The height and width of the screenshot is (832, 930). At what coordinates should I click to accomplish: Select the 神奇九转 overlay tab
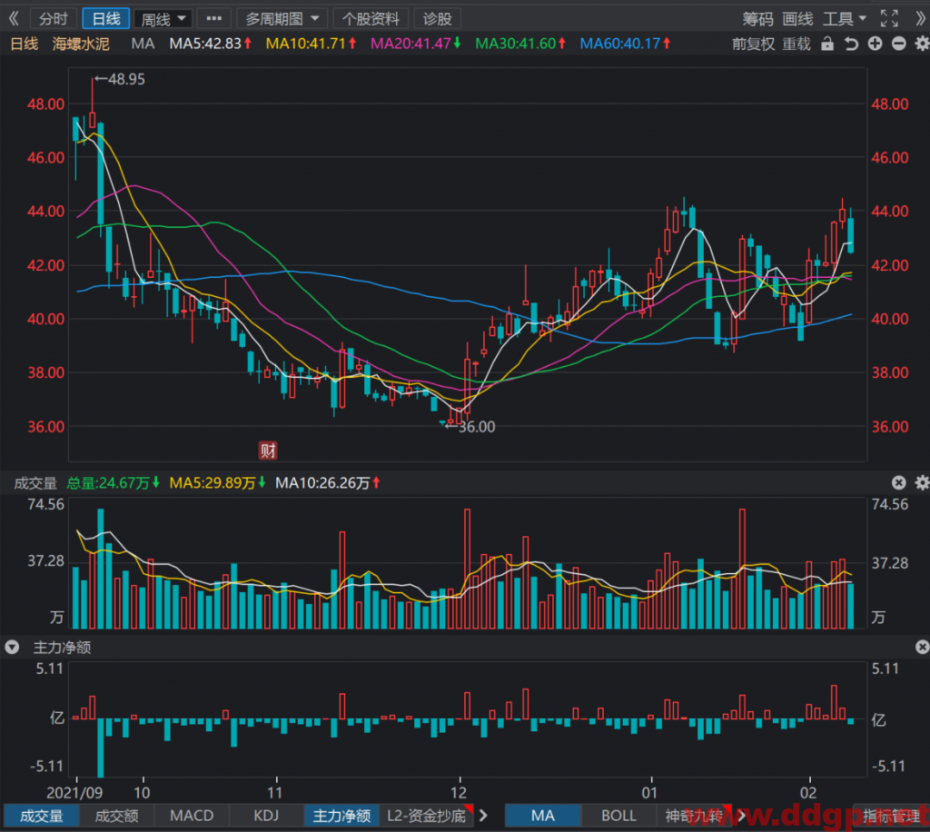click(694, 816)
